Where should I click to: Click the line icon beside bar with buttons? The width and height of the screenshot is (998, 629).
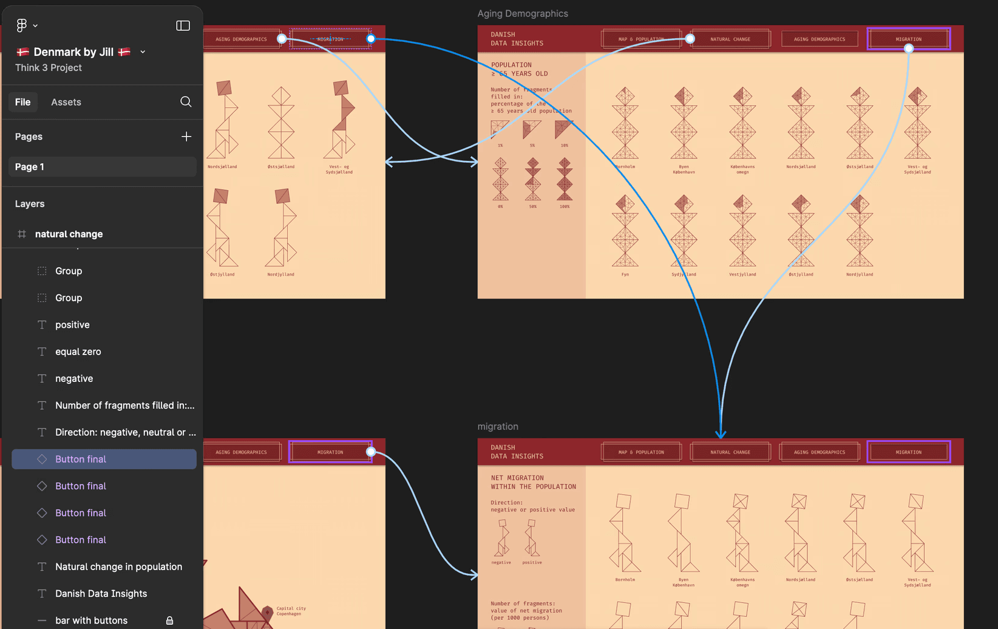42,620
